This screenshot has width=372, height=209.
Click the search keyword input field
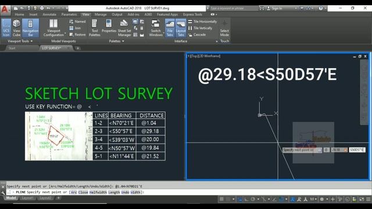pyautogui.click(x=234, y=8)
